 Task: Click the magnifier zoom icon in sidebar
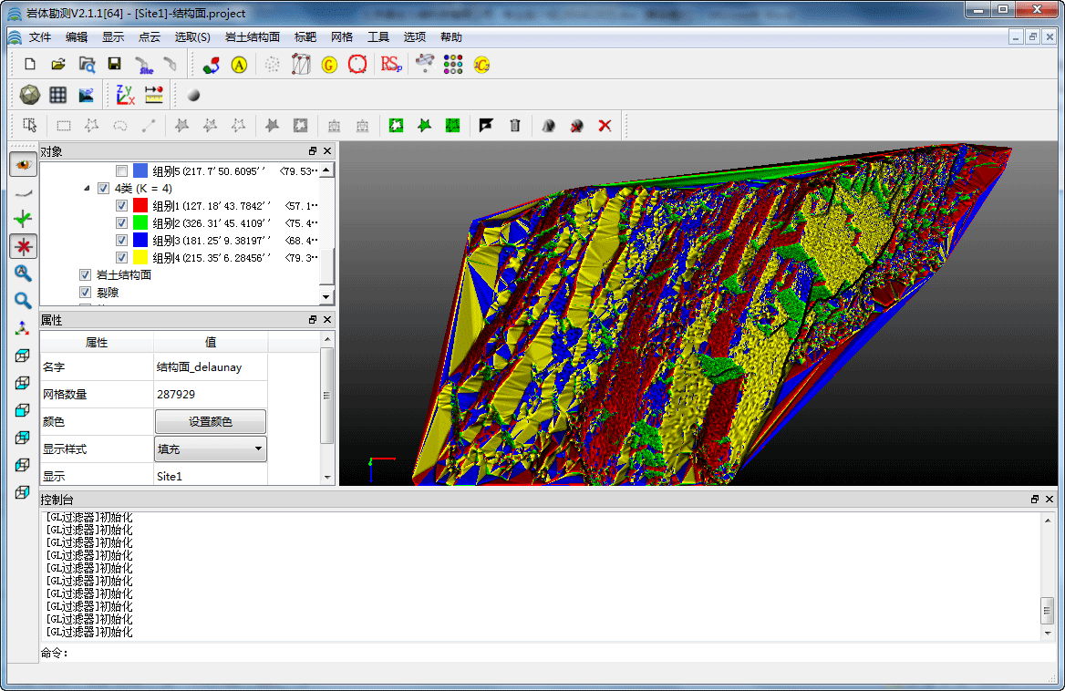point(23,301)
